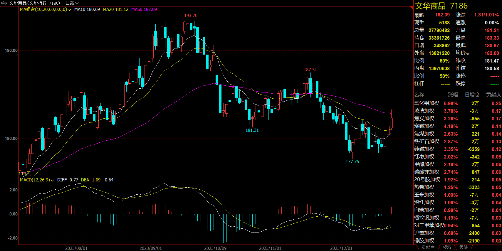Screen dimensions: 502x251
Task: Sort by the 涨幅 column header
Action: click(453, 95)
